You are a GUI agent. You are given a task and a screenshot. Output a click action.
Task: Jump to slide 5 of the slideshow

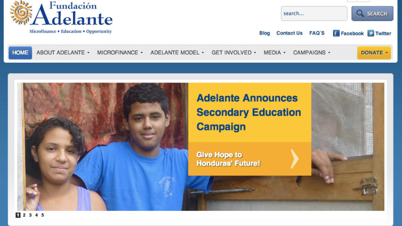click(43, 215)
